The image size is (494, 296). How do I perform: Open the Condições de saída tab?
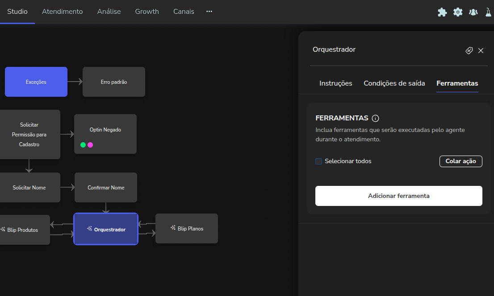(x=394, y=83)
